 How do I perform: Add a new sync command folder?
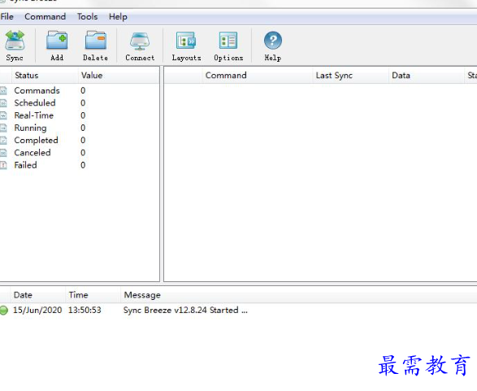(57, 40)
